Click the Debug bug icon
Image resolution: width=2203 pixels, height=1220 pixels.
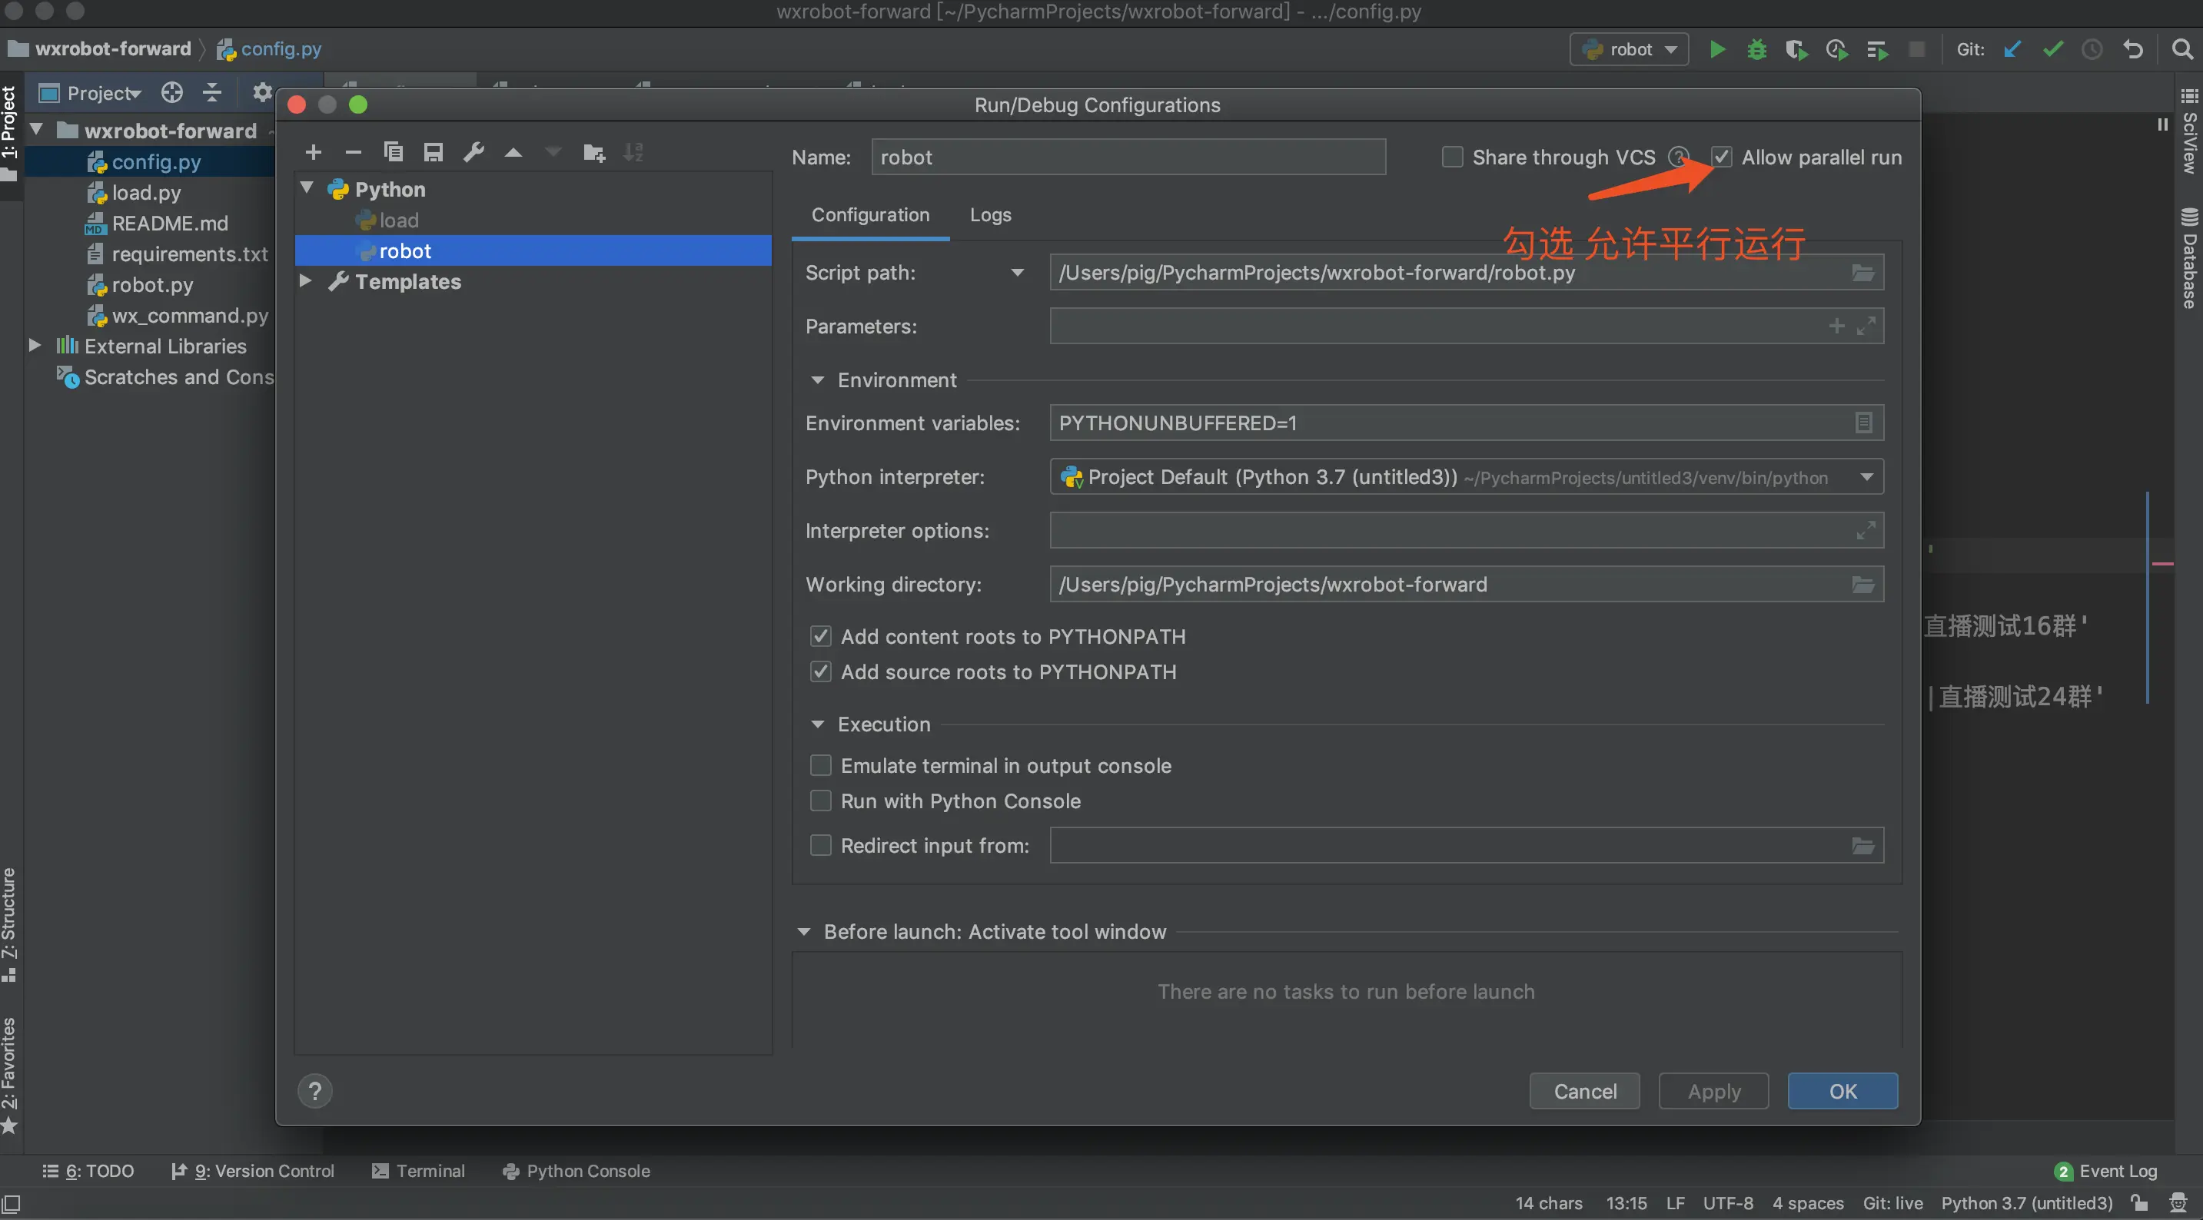coord(1756,50)
